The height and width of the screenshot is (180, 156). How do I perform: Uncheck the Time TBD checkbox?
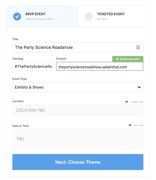tap(130, 125)
